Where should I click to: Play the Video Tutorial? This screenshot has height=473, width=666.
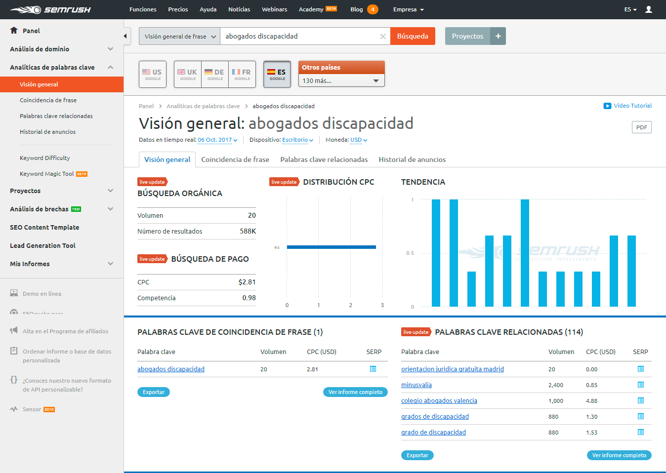(x=627, y=106)
